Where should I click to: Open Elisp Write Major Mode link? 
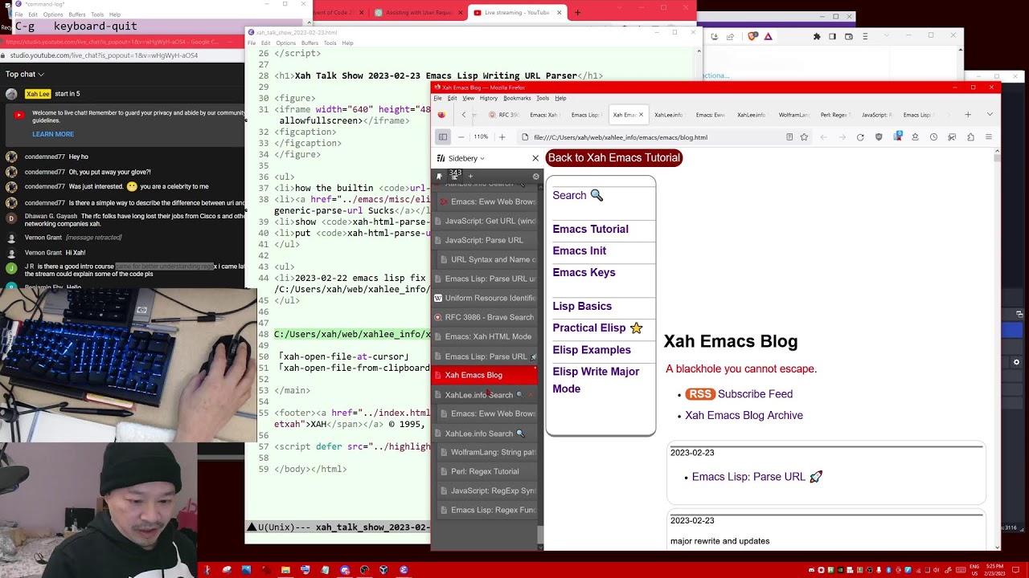pos(596,380)
